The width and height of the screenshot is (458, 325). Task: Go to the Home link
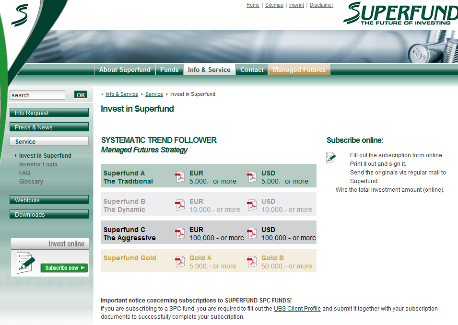(253, 5)
